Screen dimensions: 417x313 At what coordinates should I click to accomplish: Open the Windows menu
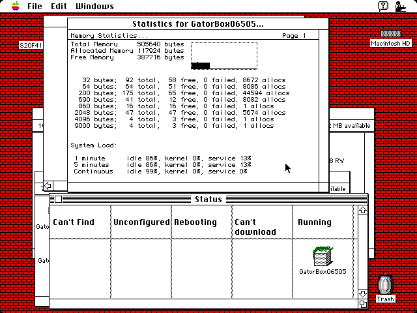(94, 6)
